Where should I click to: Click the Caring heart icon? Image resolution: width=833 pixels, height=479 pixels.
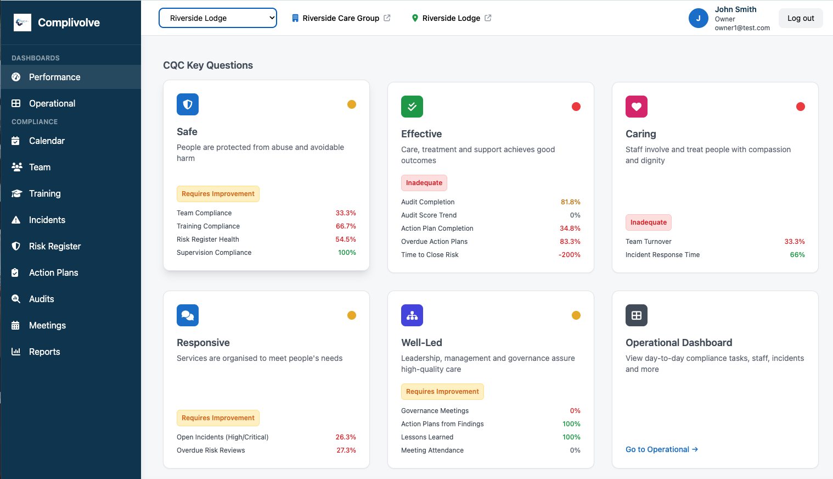(637, 107)
